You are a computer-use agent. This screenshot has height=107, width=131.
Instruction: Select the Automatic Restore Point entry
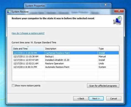(x=65, y=67)
